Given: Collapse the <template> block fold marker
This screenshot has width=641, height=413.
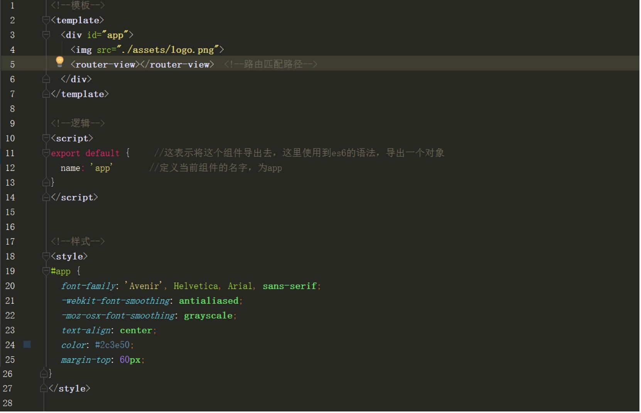Looking at the screenshot, I should coord(46,20).
